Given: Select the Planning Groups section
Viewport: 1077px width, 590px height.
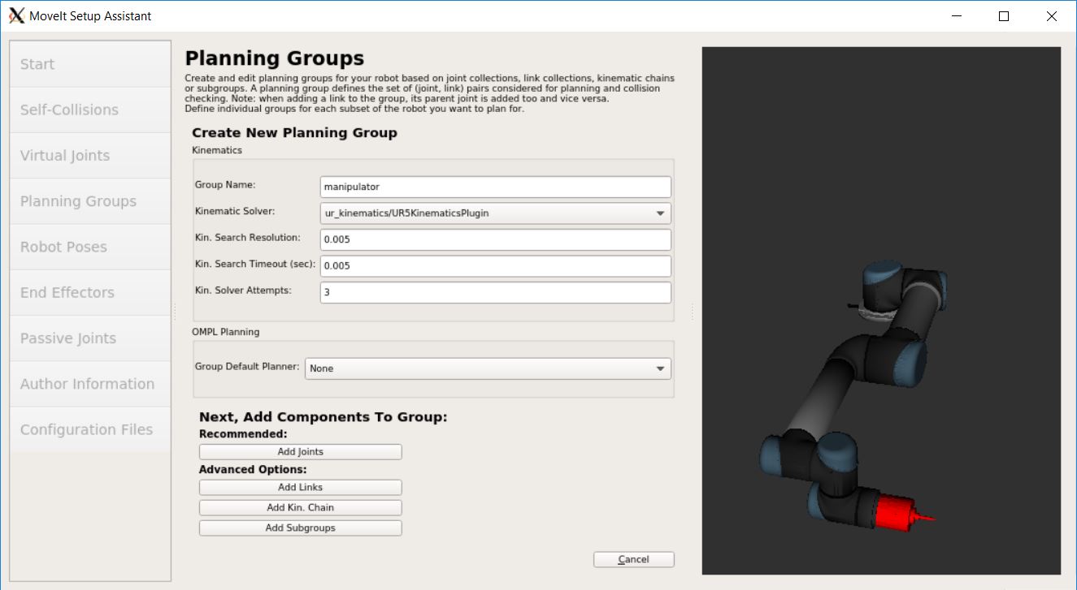Looking at the screenshot, I should point(89,200).
